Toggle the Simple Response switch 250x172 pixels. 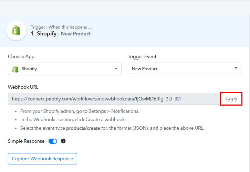[53, 141]
